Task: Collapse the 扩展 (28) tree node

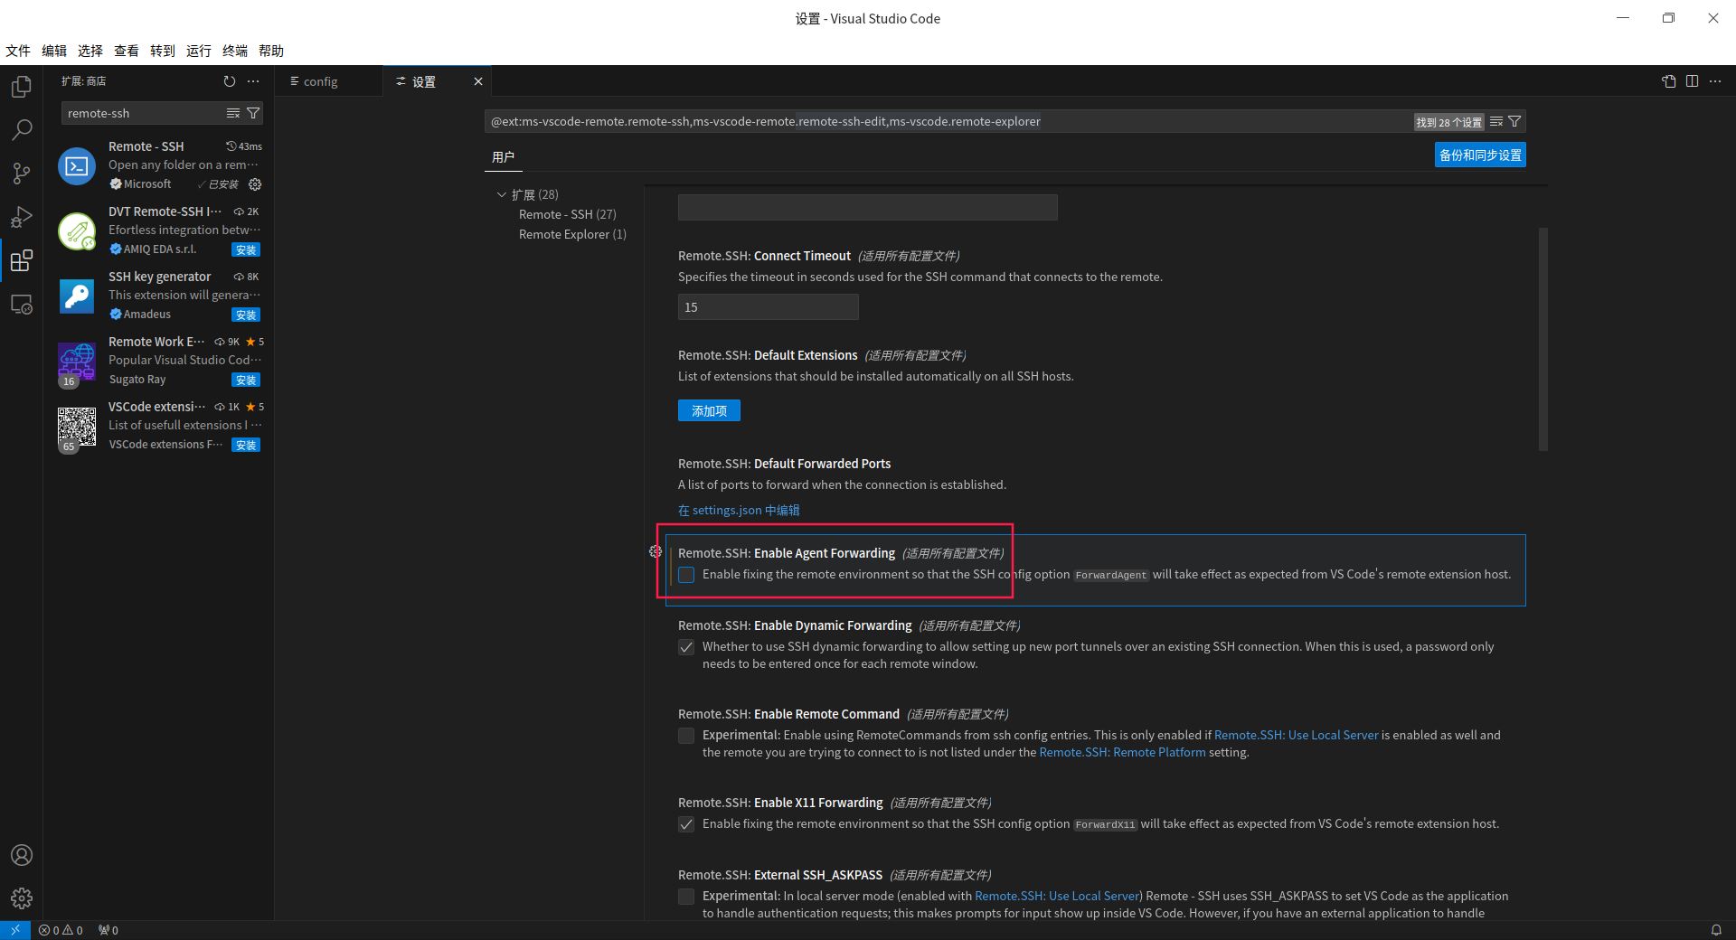Action: coord(502,194)
